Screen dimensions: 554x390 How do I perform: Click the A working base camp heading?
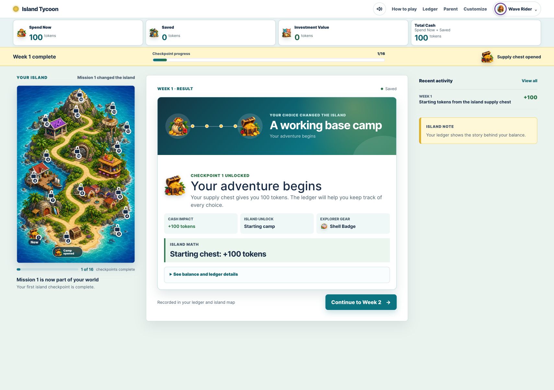click(x=326, y=125)
